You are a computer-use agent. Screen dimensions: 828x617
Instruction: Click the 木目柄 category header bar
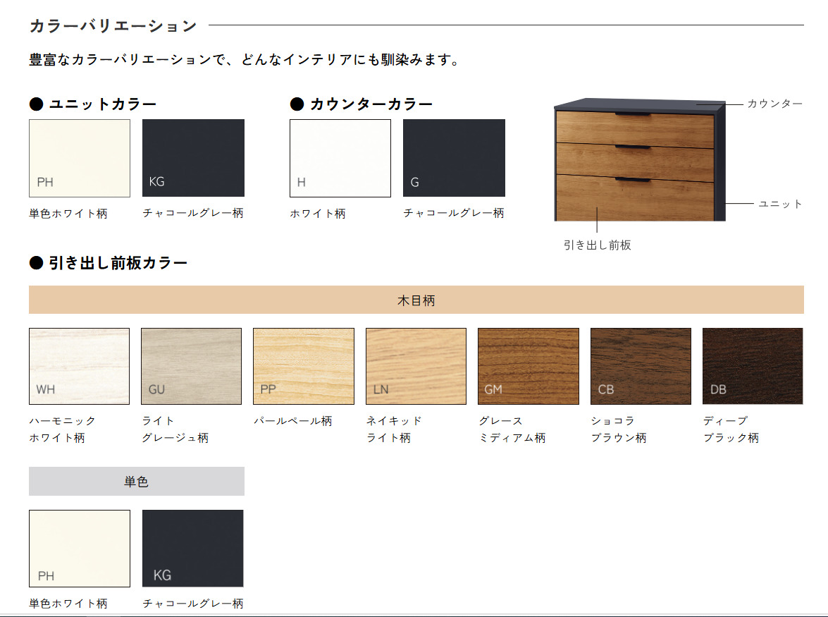pos(416,300)
